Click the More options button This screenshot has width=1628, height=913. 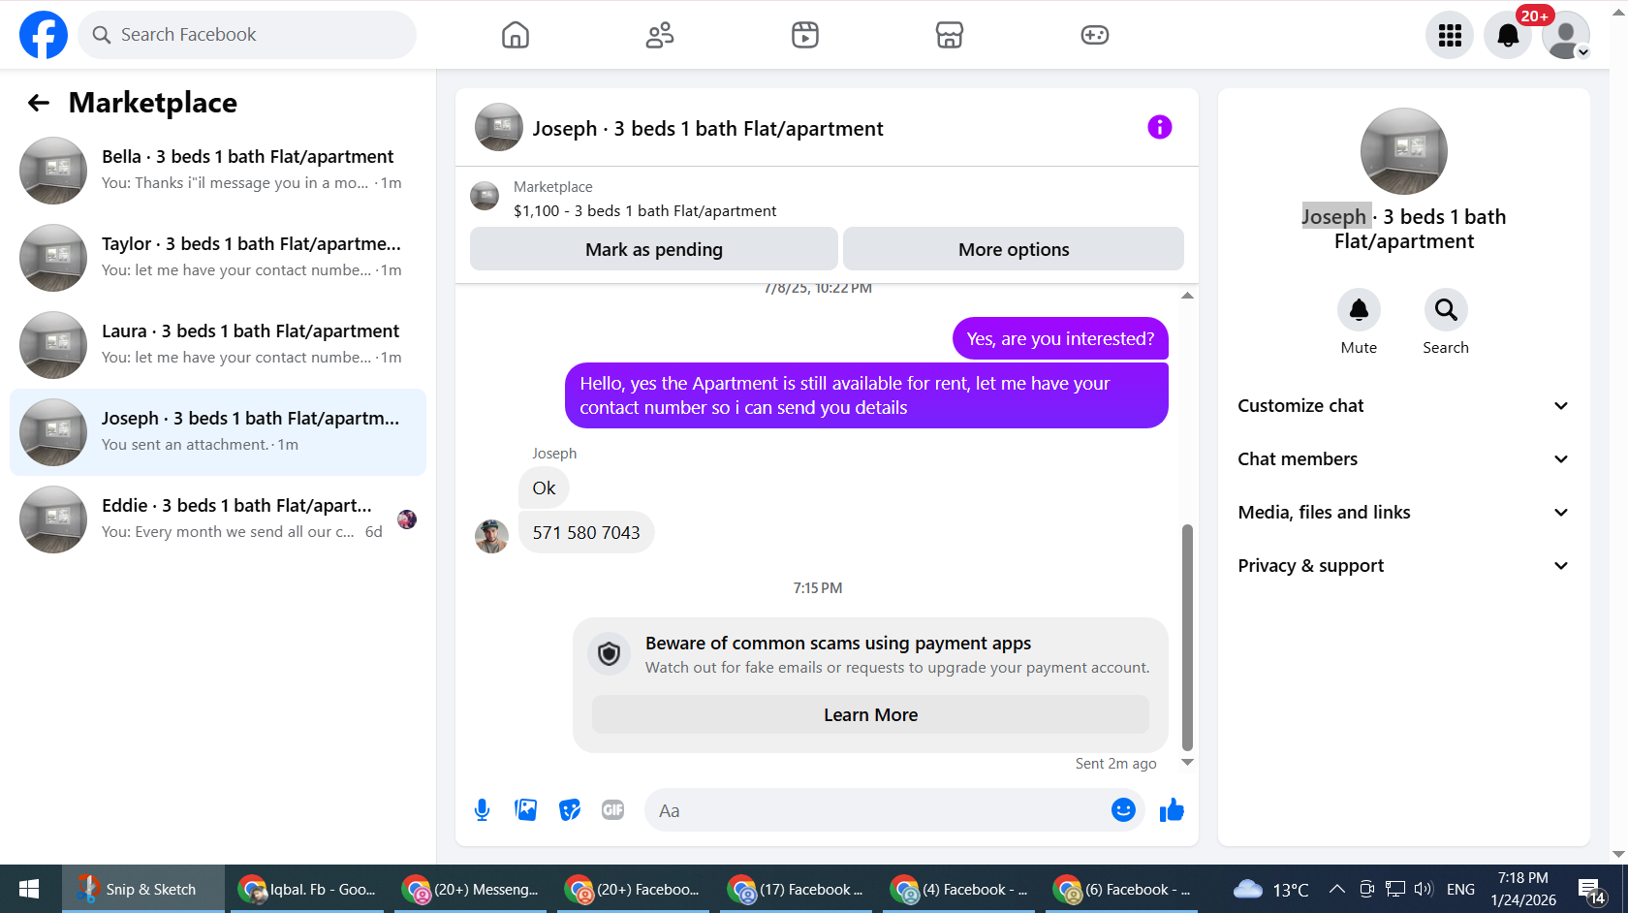point(1014,249)
